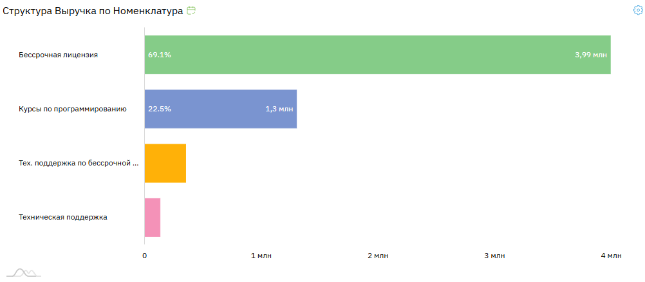Select the blue Курсы по программированию bar
This screenshot has width=645, height=282.
point(220,109)
